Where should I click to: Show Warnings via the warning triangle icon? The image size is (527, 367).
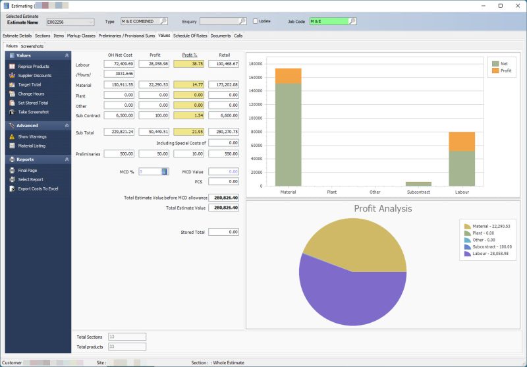12,136
